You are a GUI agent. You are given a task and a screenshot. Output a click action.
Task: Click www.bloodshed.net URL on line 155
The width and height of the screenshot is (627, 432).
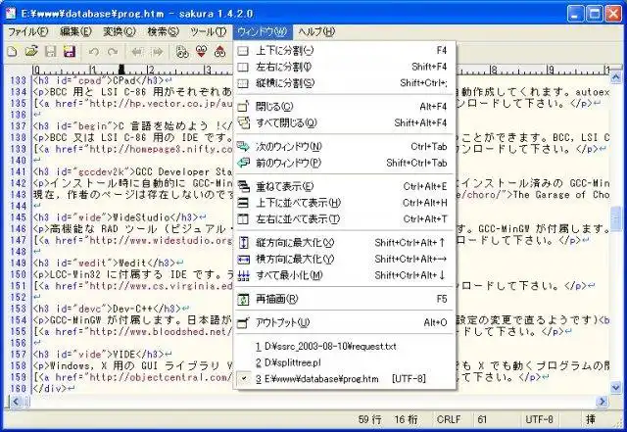161,332
